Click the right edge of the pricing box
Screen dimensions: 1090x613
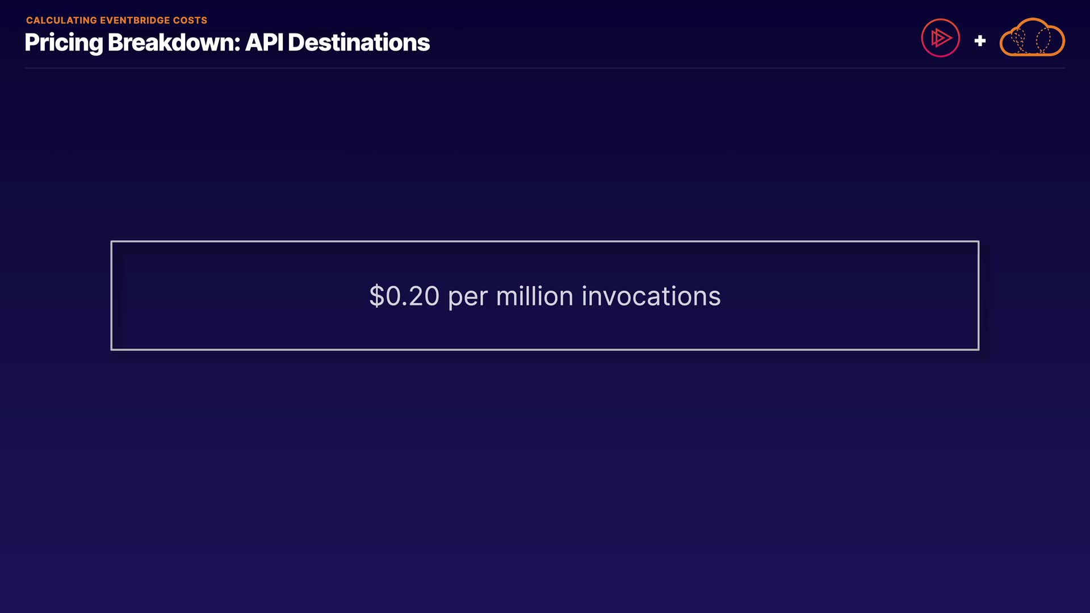[978, 295]
